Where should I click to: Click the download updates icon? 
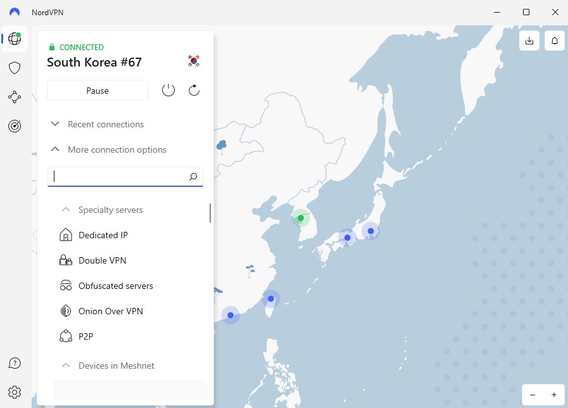529,41
